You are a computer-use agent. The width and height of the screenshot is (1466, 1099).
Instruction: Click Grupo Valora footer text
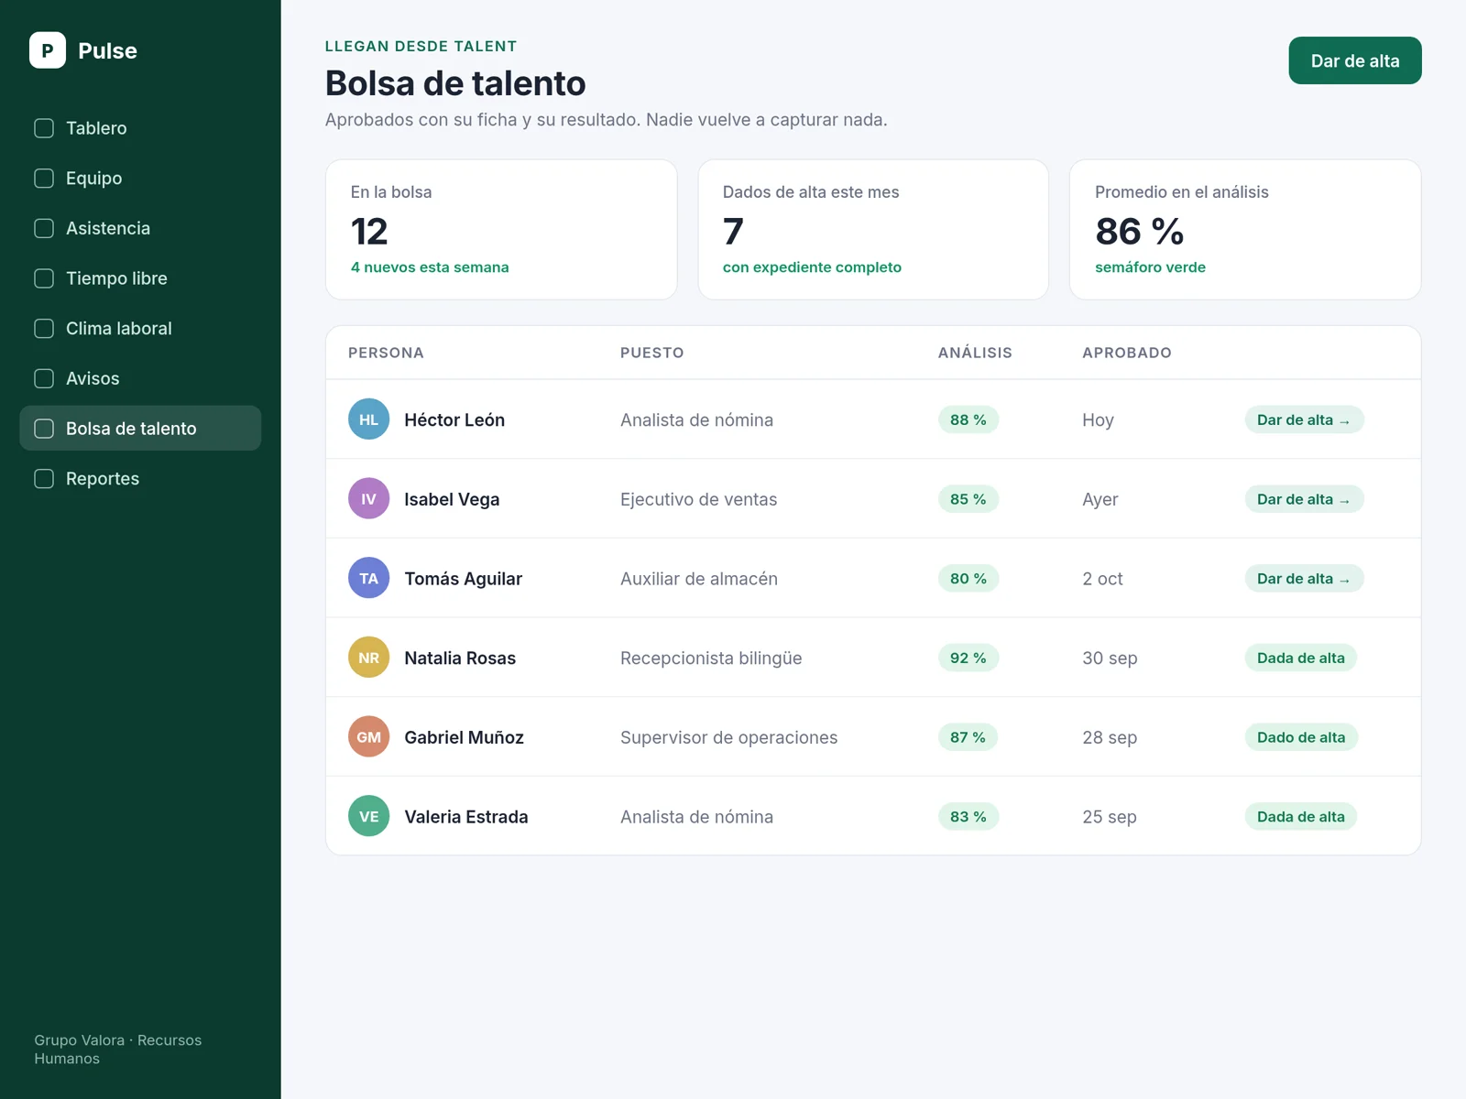pyautogui.click(x=118, y=1050)
